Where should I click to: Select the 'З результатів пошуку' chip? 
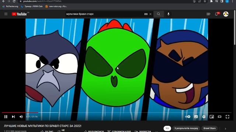186,128
